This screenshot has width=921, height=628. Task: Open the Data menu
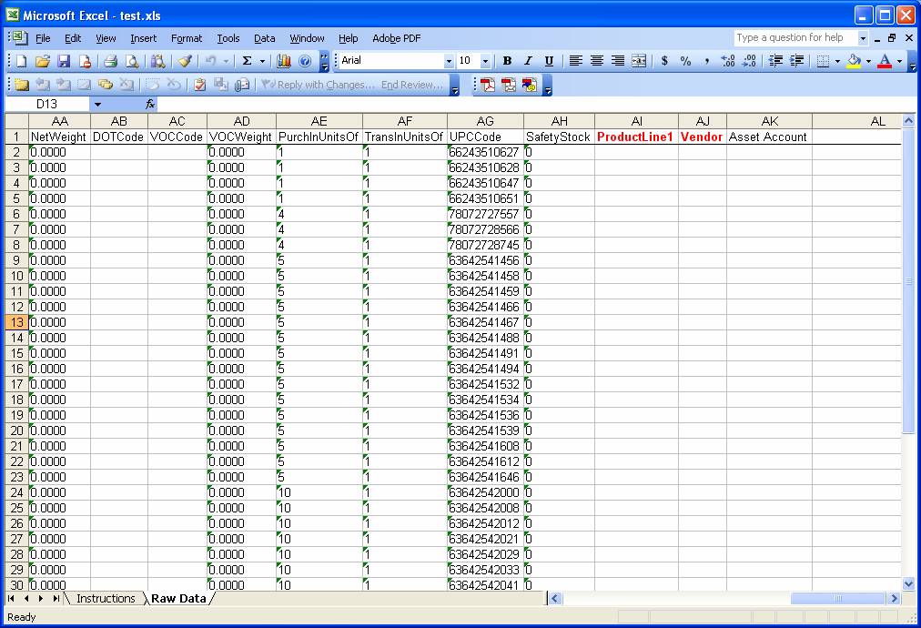[x=264, y=38]
